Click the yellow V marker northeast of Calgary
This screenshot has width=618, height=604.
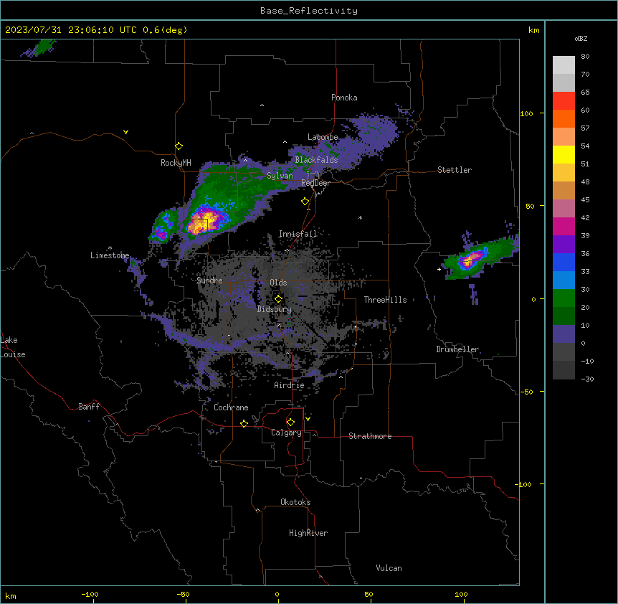coord(308,419)
